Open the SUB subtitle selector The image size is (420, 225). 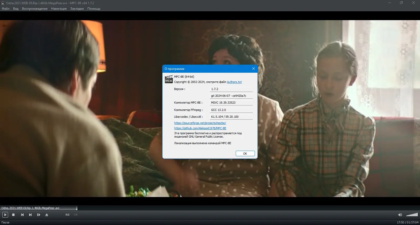click(x=76, y=215)
